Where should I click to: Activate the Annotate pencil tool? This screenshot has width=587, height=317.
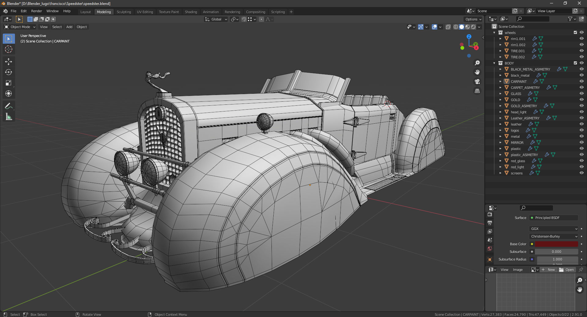(9, 106)
